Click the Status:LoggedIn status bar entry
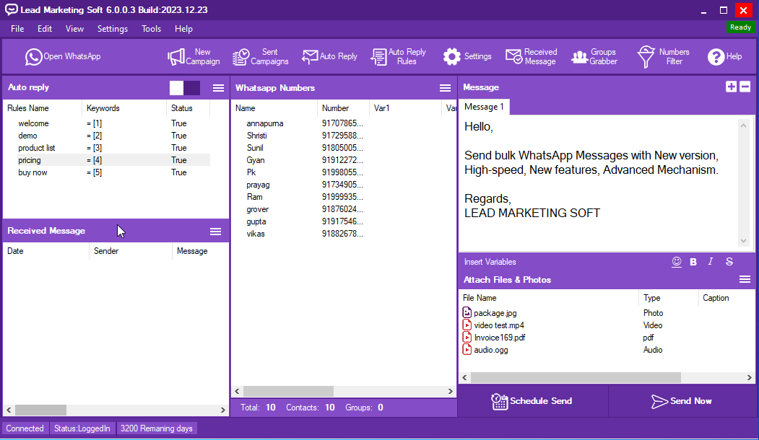 82,428
